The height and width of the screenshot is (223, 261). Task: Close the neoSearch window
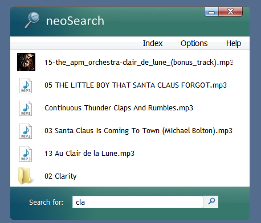click(x=230, y=12)
